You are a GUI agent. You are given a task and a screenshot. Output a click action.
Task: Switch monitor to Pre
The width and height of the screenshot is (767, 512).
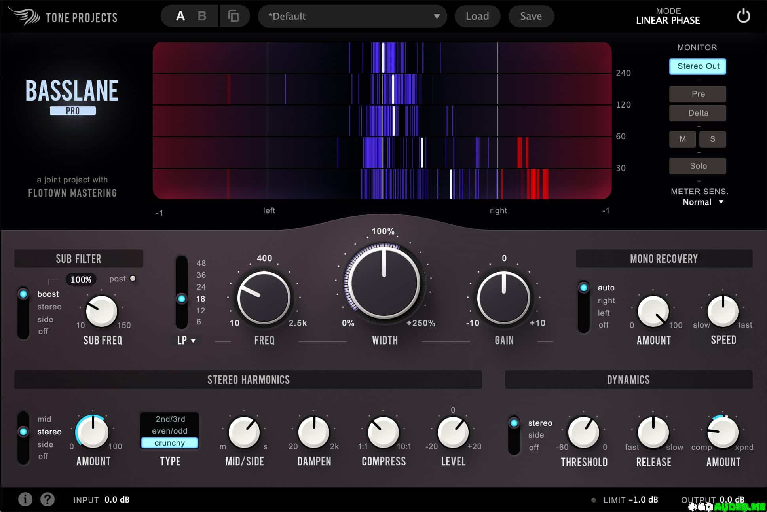point(698,94)
